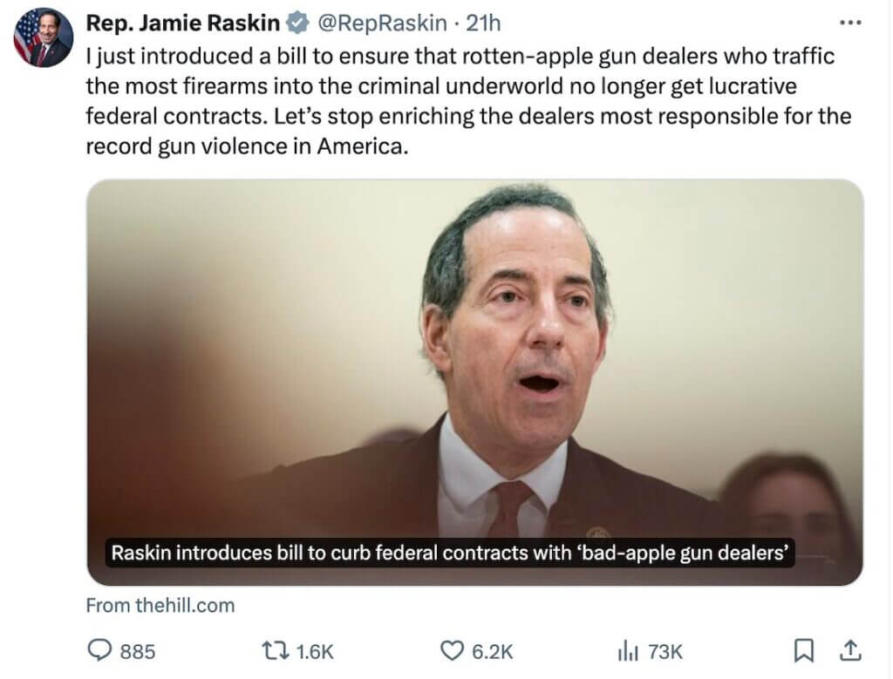Select Rep. Jamie Raskin's display name

coord(185,23)
